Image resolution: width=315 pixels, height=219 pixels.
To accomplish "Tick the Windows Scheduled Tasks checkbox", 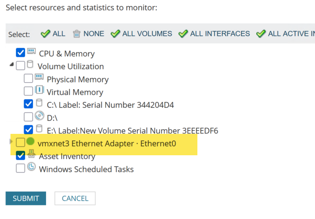I will [21, 168].
